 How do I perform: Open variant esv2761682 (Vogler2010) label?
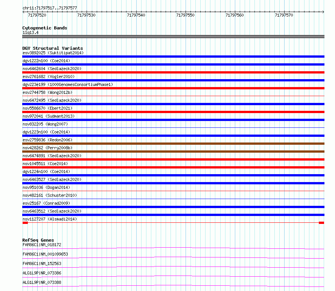point(49,77)
